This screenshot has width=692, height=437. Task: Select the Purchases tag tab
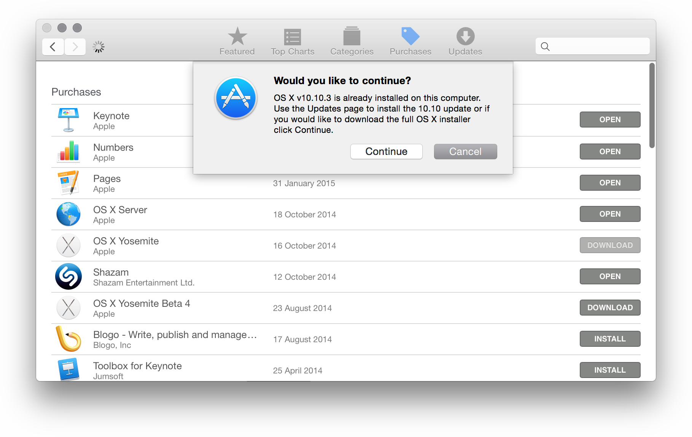tap(410, 41)
